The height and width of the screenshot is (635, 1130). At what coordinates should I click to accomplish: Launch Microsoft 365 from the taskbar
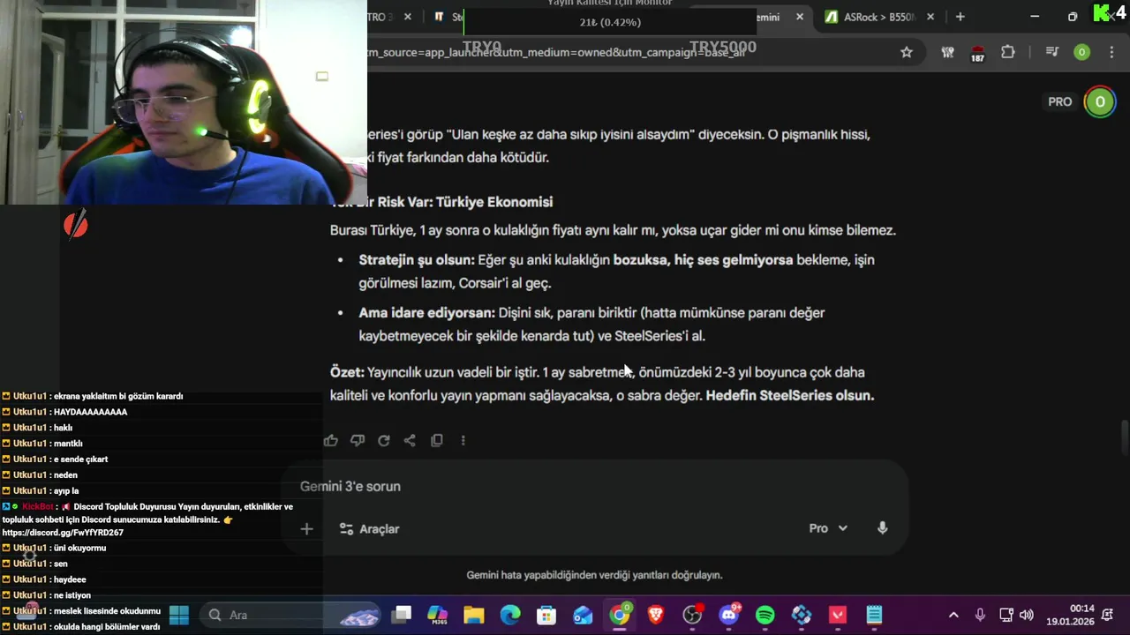click(438, 615)
